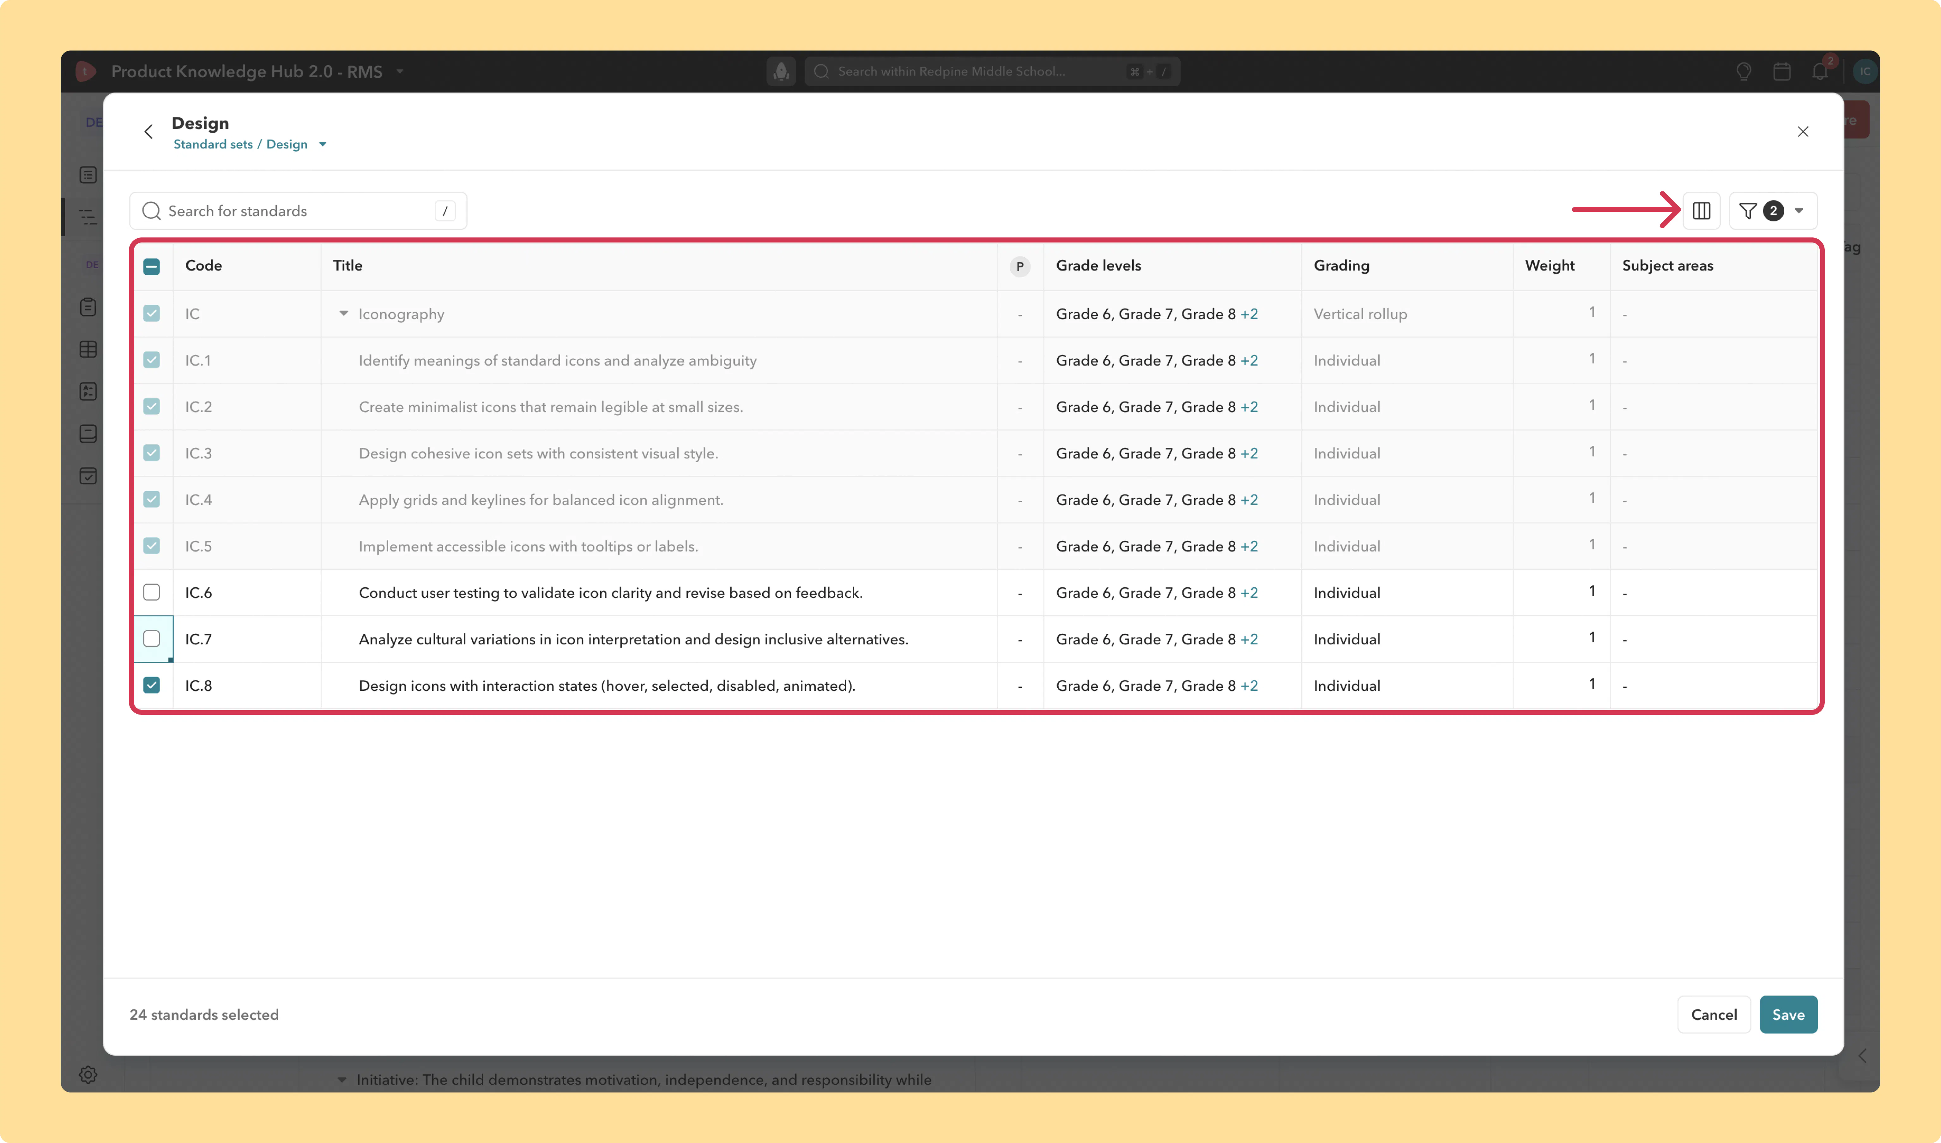Click the app logo in top bar
Image resolution: width=1941 pixels, height=1143 pixels.
click(x=86, y=72)
